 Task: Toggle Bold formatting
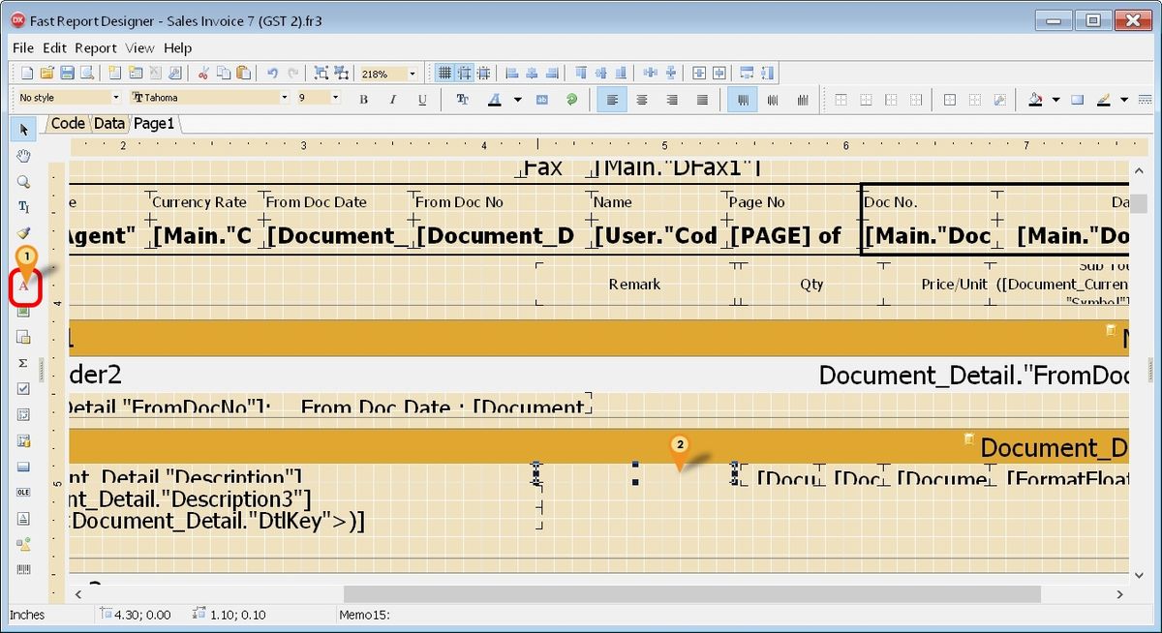point(364,99)
